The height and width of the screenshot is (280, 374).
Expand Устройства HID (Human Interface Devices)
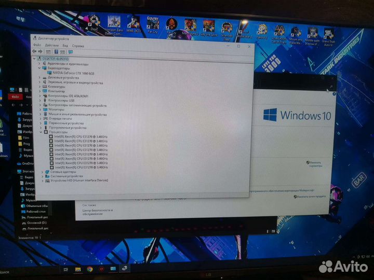point(43,181)
